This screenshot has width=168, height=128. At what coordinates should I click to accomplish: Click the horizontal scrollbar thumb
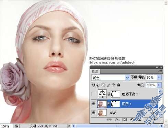pyautogui.click(x=117, y=126)
